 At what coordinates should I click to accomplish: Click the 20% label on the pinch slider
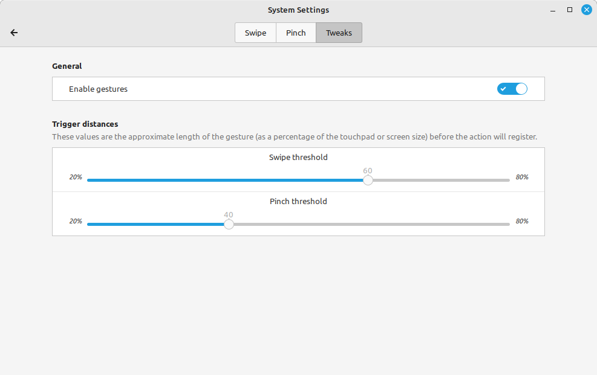click(76, 221)
